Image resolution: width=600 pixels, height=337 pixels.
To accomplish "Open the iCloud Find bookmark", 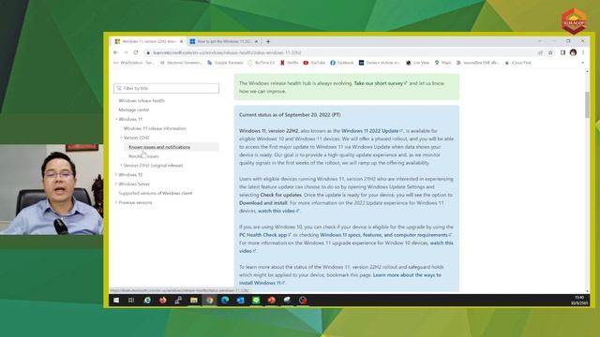I will click(518, 63).
